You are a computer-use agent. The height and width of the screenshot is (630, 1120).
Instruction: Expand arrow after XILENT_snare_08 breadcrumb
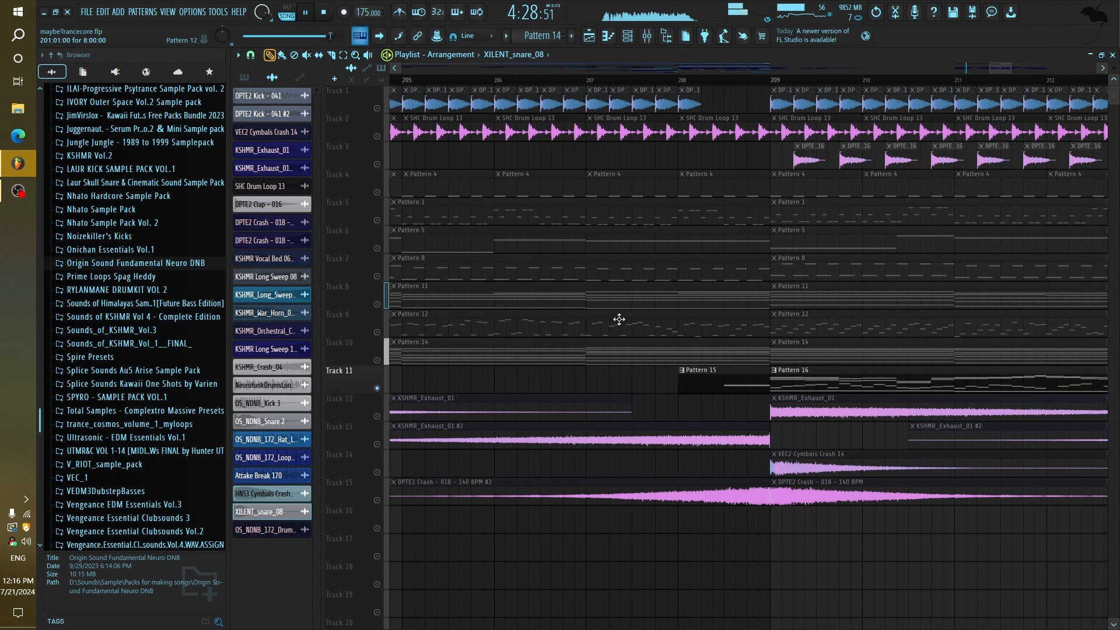[548, 55]
